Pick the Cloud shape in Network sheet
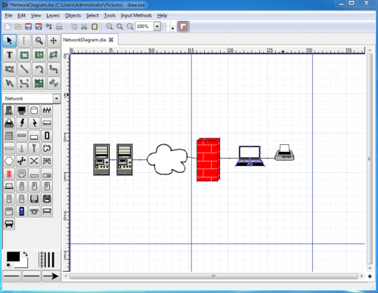 point(47,148)
